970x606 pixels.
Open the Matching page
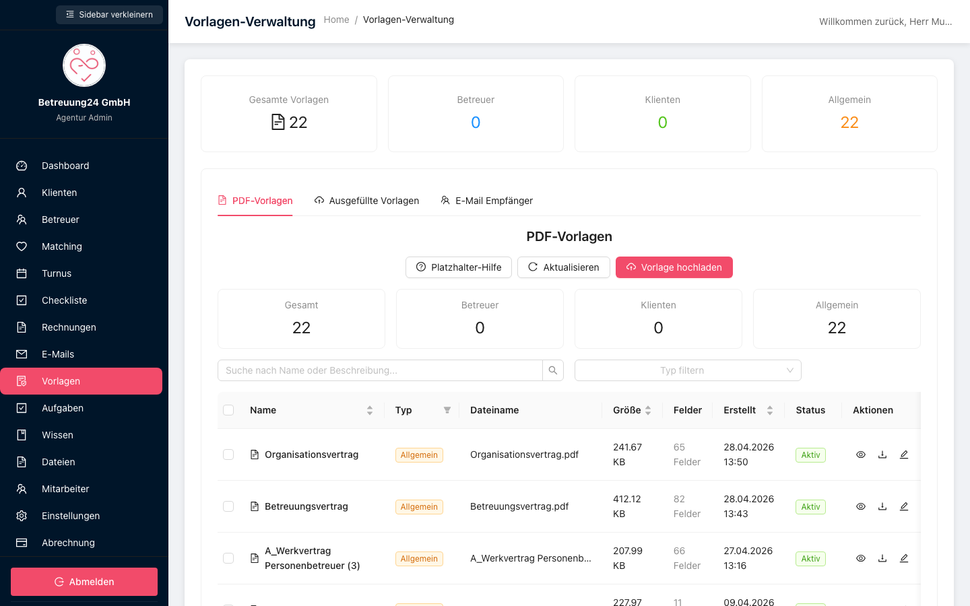click(81, 246)
